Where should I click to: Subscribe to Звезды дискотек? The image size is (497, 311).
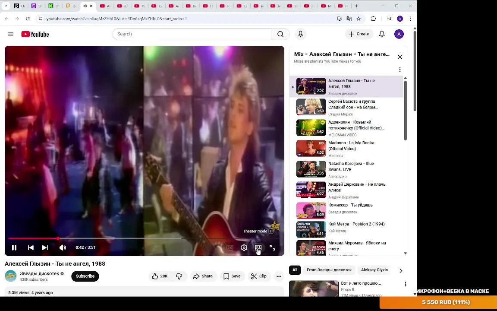85,276
